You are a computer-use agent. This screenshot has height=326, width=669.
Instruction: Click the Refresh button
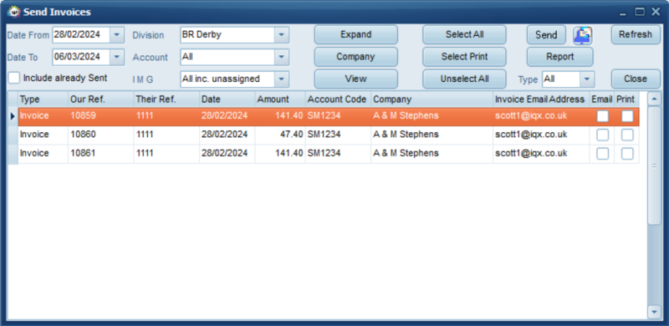636,34
